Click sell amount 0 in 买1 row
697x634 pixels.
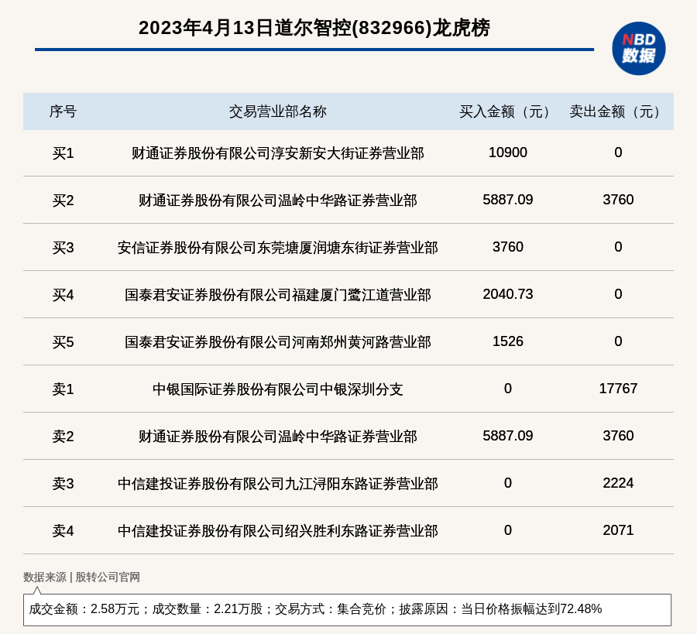pyautogui.click(x=618, y=153)
